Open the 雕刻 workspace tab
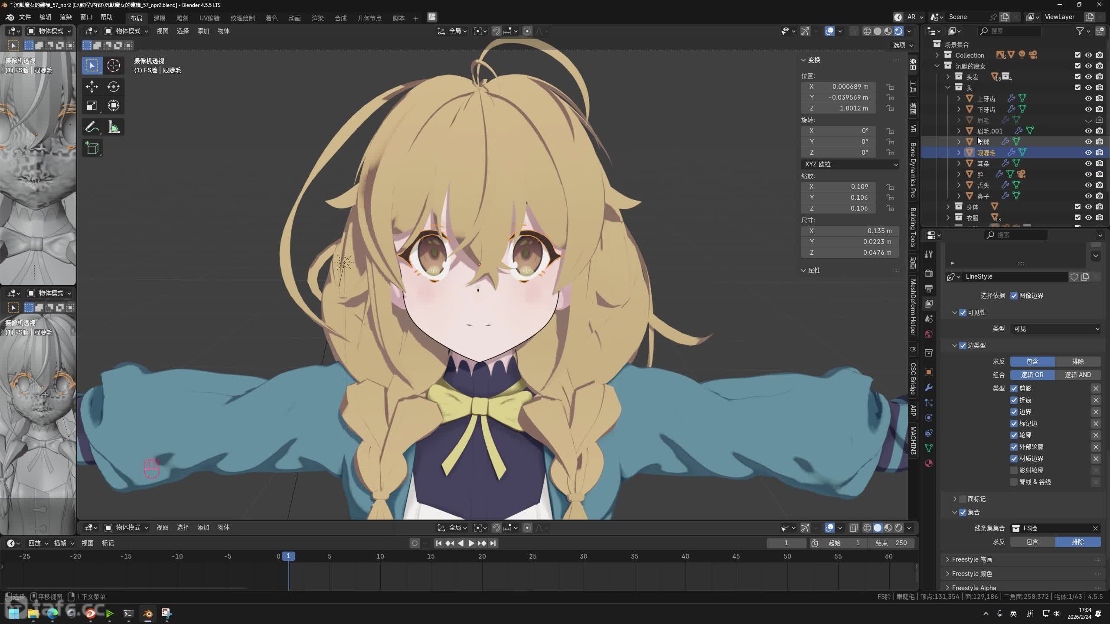Viewport: 1110px width, 624px height. pyautogui.click(x=182, y=18)
